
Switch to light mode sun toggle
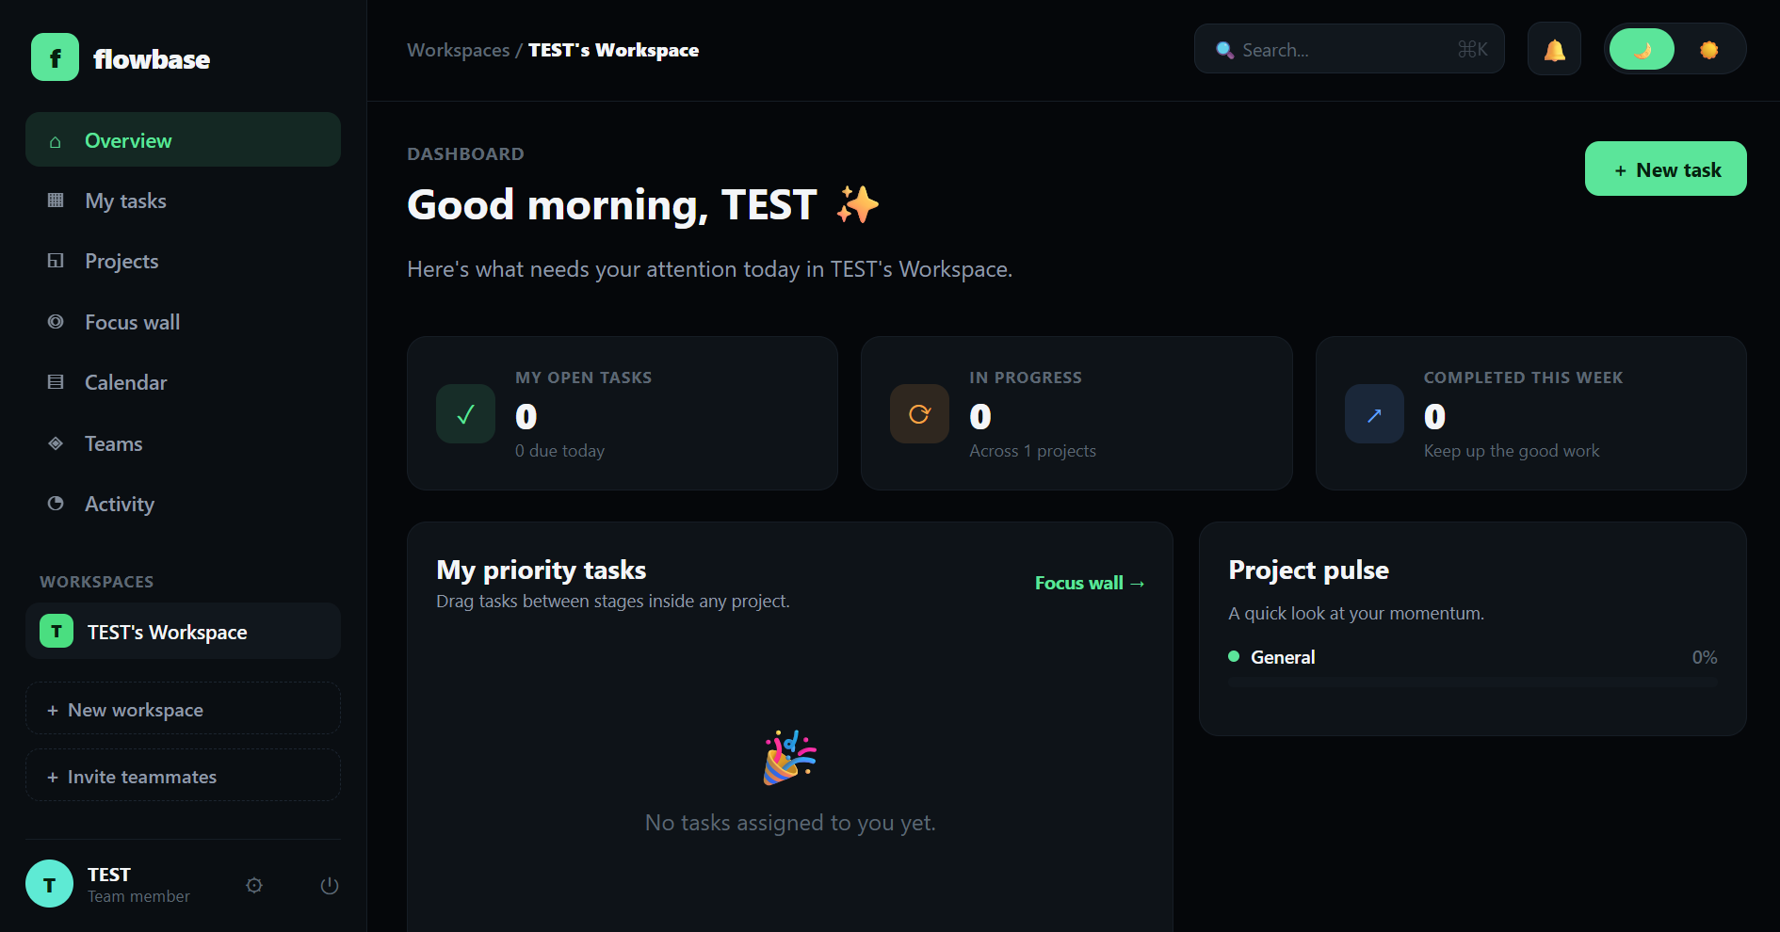[1708, 49]
